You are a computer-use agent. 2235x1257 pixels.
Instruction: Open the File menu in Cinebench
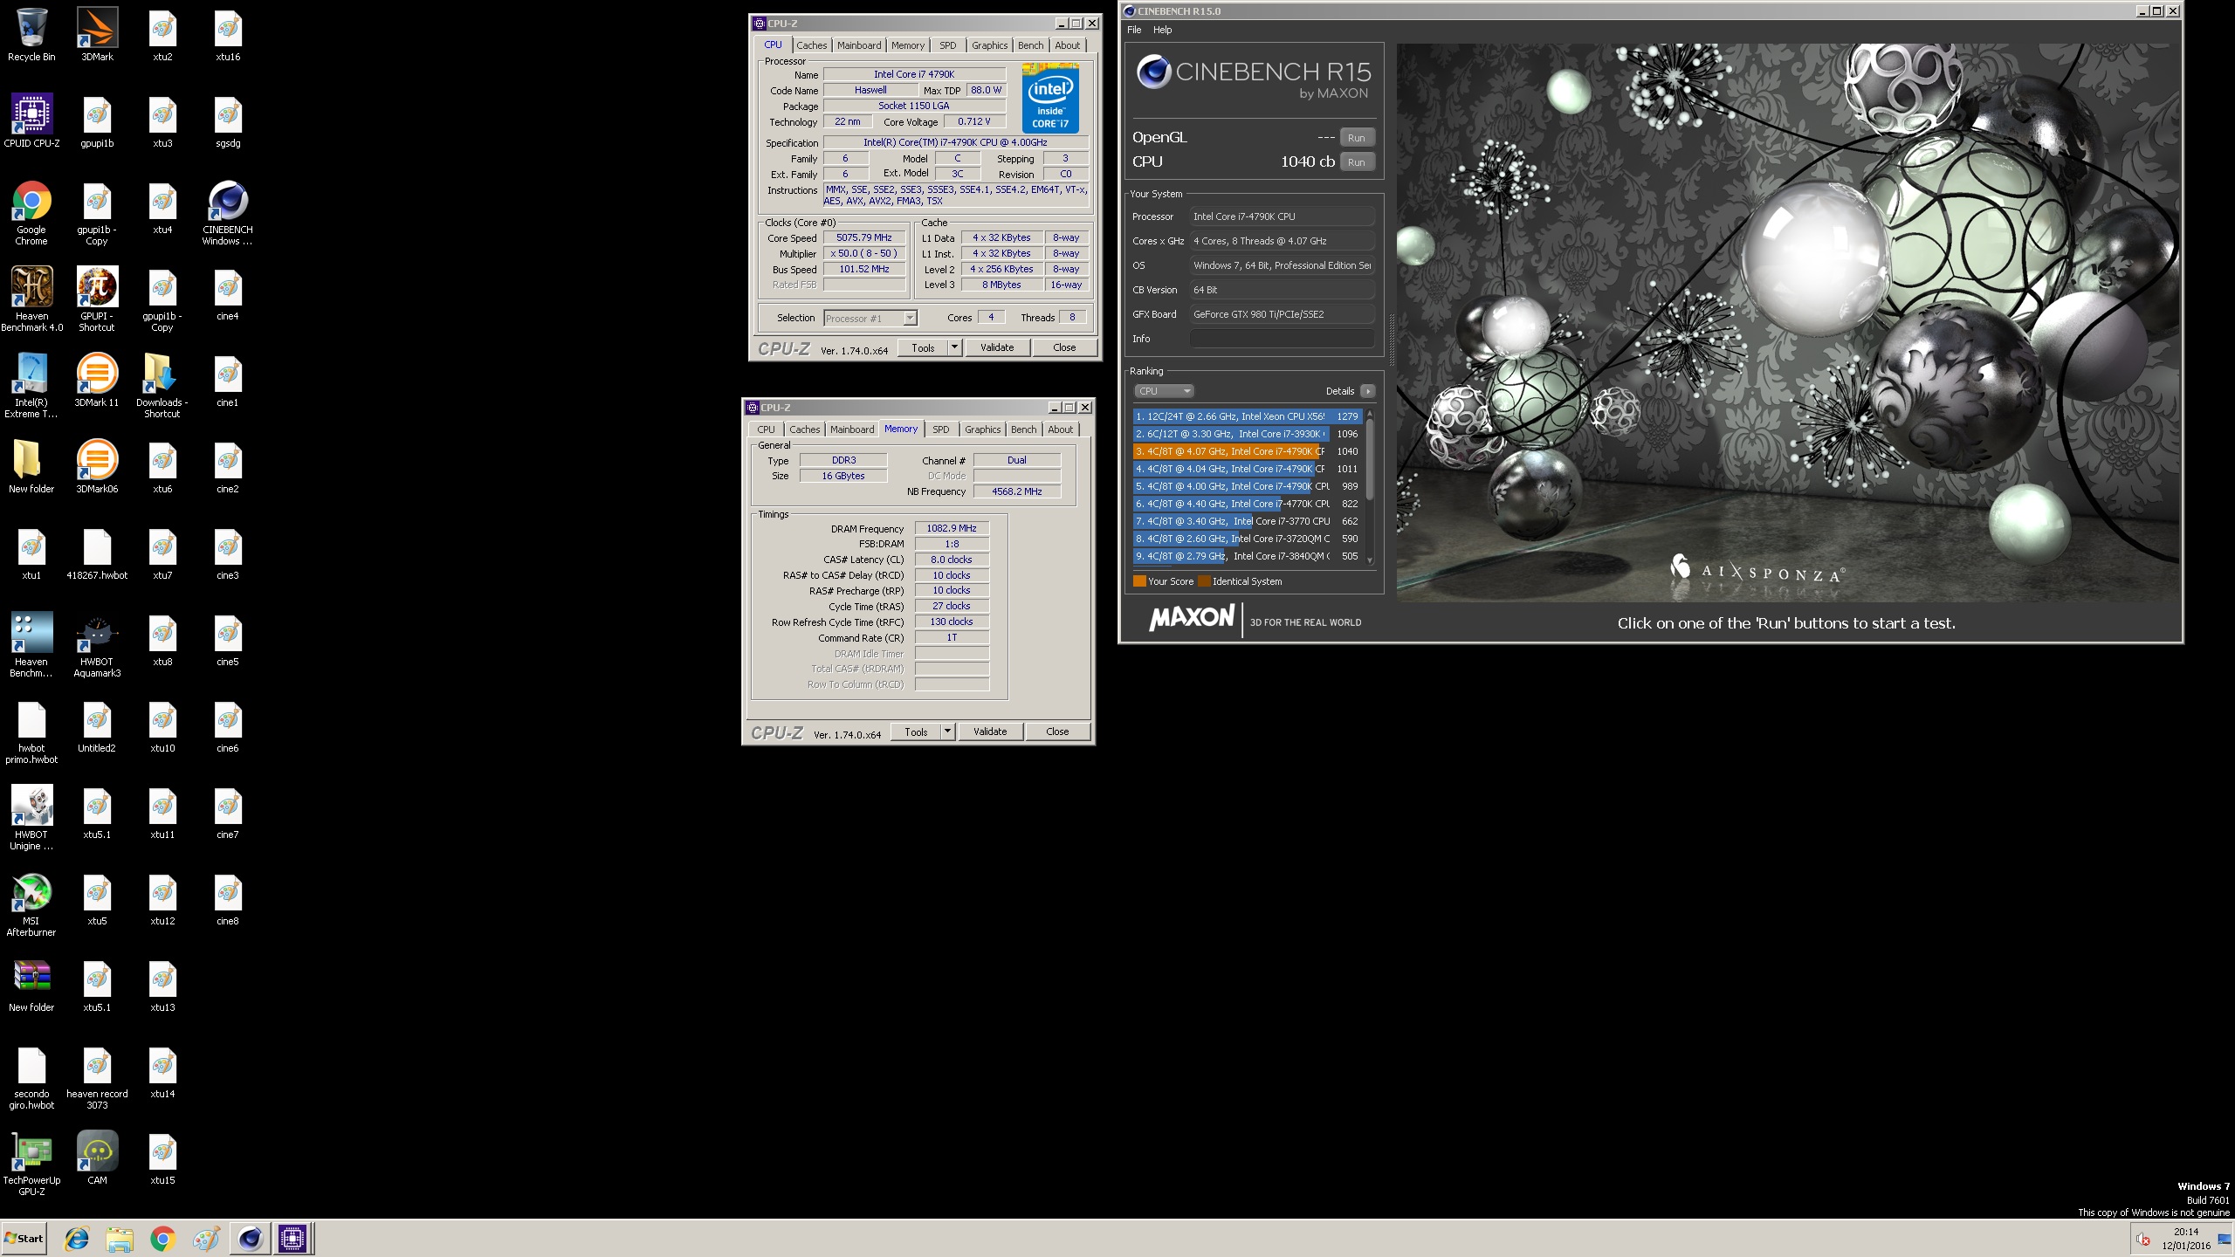1134,30
